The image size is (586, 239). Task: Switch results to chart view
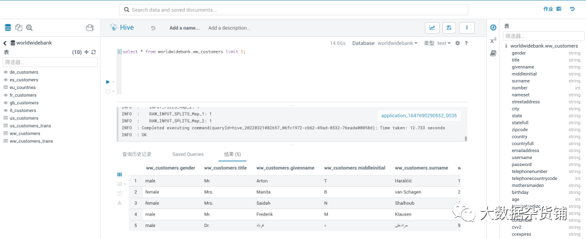(119, 184)
